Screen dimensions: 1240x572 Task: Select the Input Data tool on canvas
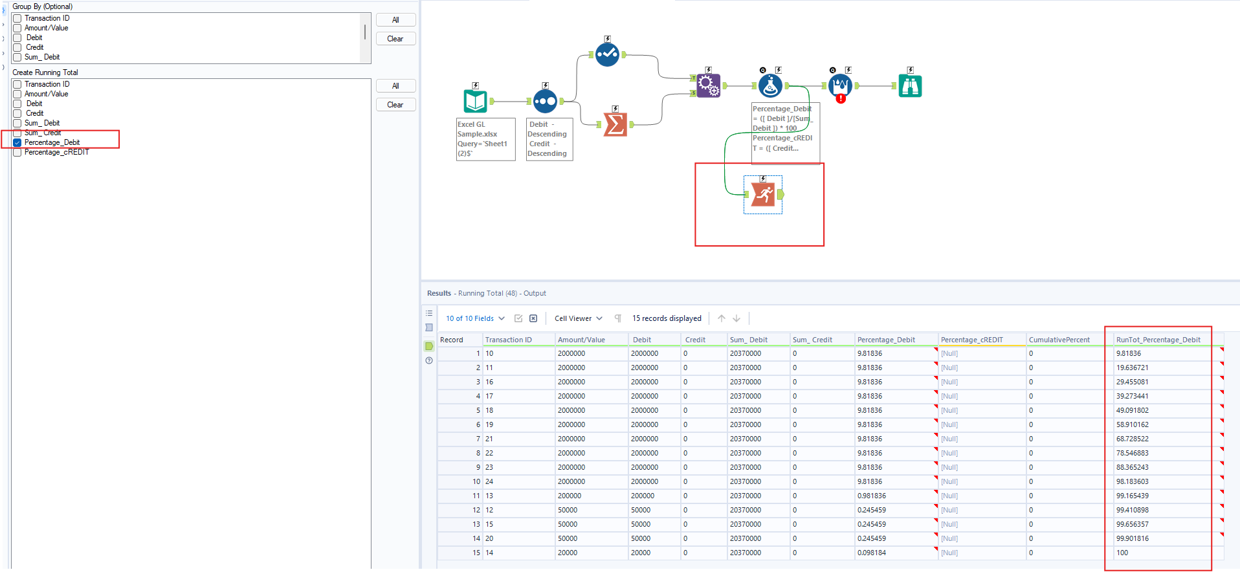click(476, 101)
